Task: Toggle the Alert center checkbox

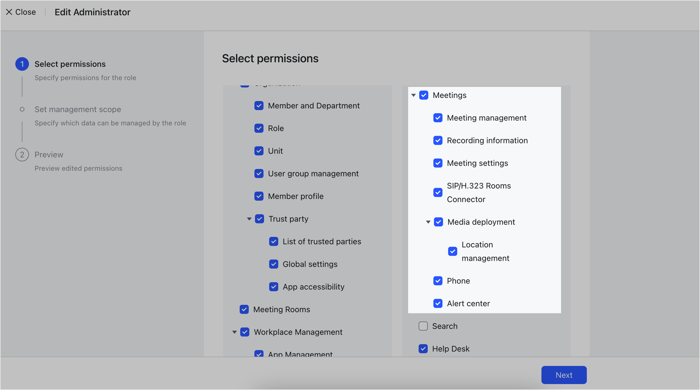Action: [x=438, y=303]
